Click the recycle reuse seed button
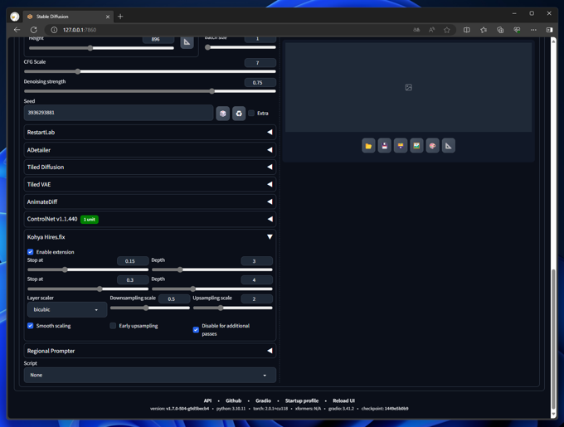Screen dimensions: 564x427 239,114
